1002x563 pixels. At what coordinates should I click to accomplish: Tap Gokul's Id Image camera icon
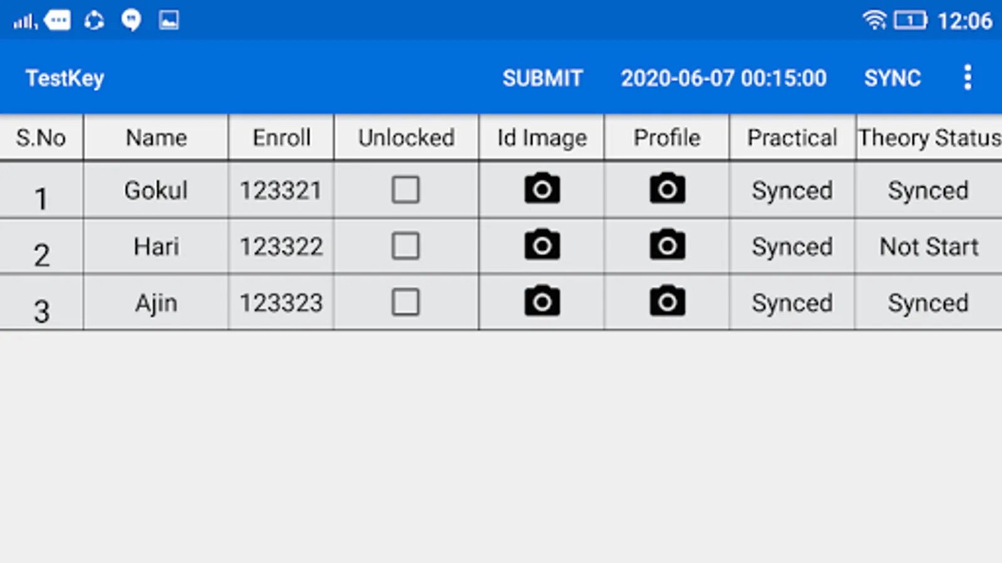point(542,189)
